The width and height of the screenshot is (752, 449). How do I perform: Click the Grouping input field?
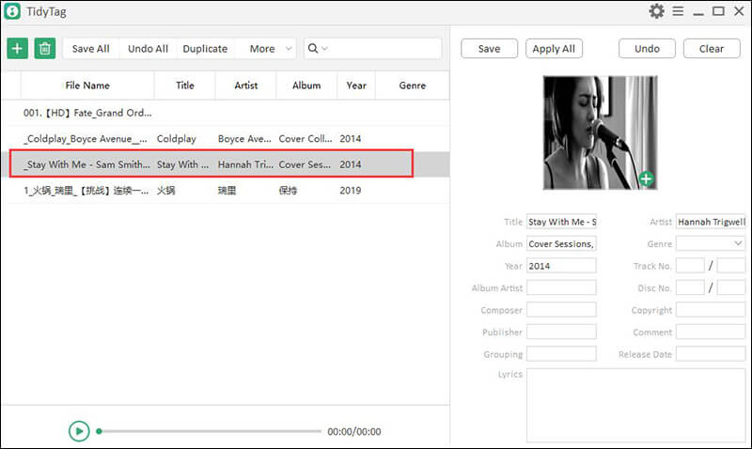click(561, 353)
